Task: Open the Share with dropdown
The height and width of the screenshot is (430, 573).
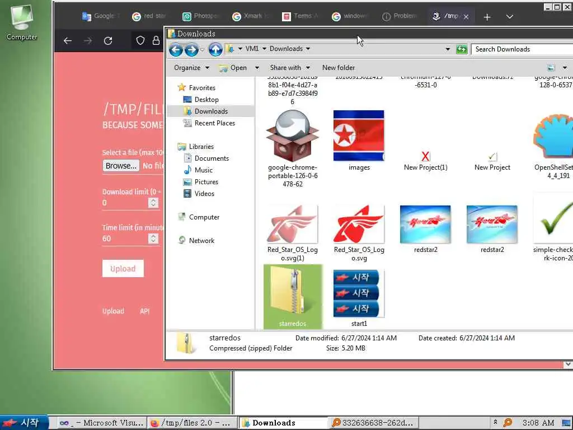Action: point(290,68)
